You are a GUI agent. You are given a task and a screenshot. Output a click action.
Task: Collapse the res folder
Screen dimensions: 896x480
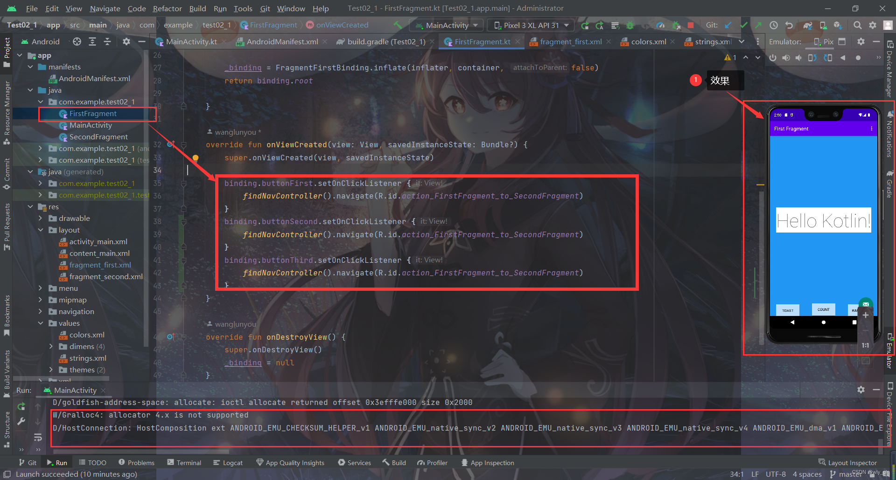[x=30, y=207]
